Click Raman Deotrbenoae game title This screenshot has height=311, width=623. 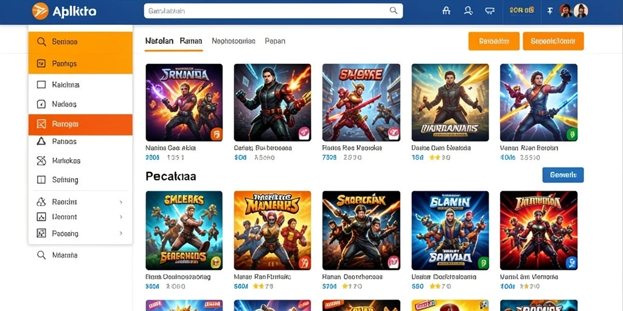352,277
